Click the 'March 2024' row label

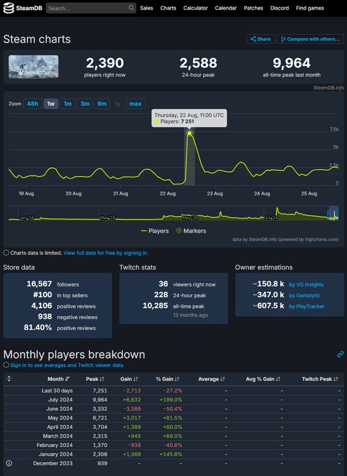(x=57, y=436)
